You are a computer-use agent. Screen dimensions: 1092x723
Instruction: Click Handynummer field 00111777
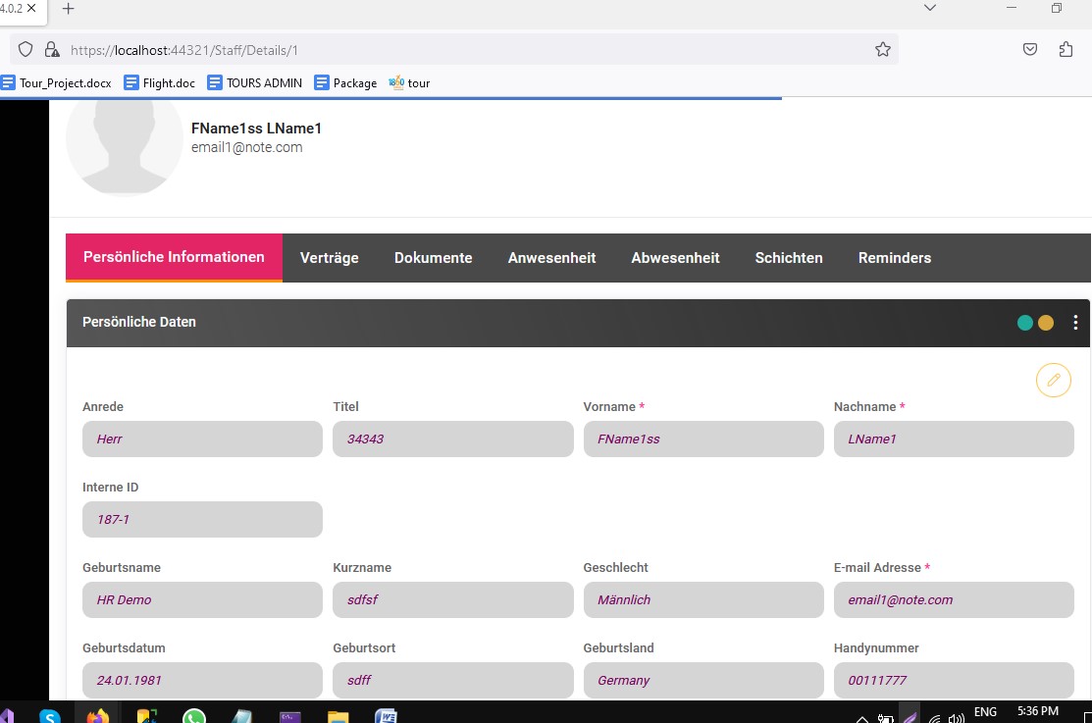point(954,680)
